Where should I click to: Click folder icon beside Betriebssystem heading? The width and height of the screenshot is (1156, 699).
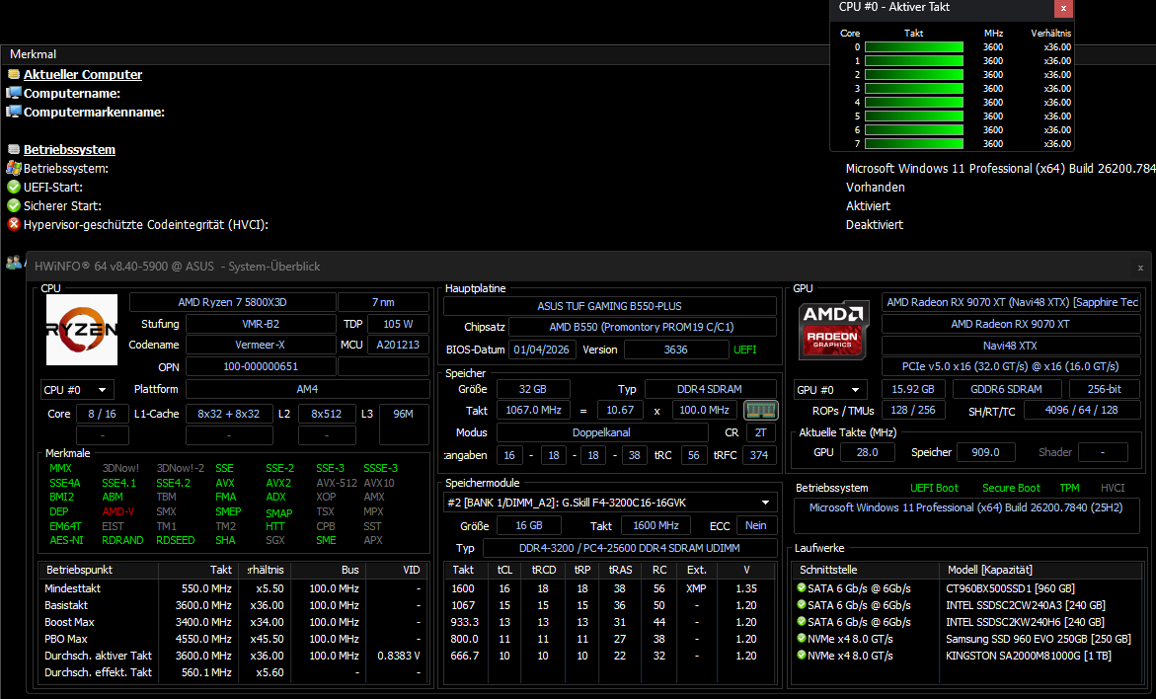[x=13, y=150]
